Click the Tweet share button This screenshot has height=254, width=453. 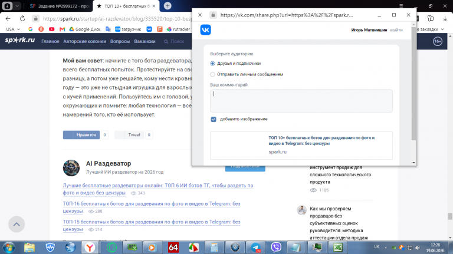[x=129, y=135]
